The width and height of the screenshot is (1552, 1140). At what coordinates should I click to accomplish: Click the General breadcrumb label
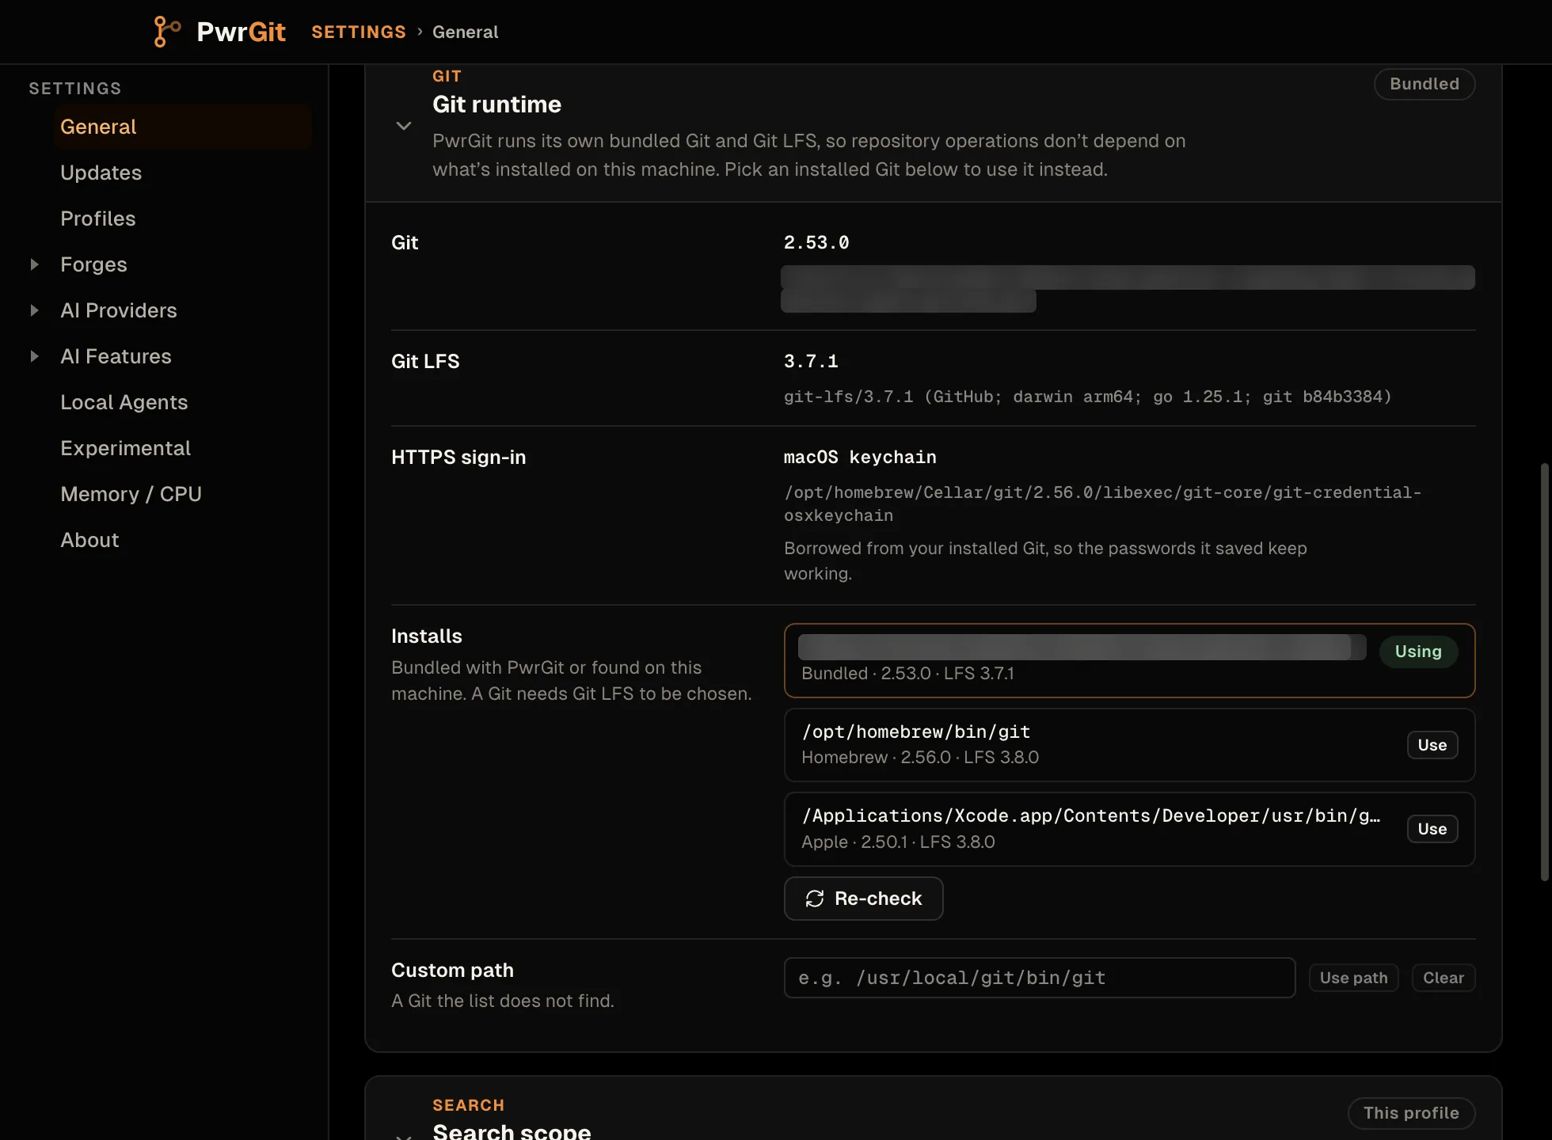click(466, 32)
